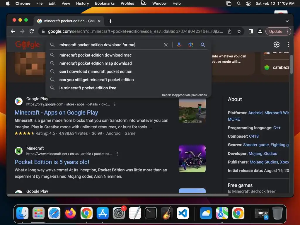The width and height of the screenshot is (300, 225).
Task: Select suggestion 'minecraft pocket edition download mac'
Action: (129, 55)
